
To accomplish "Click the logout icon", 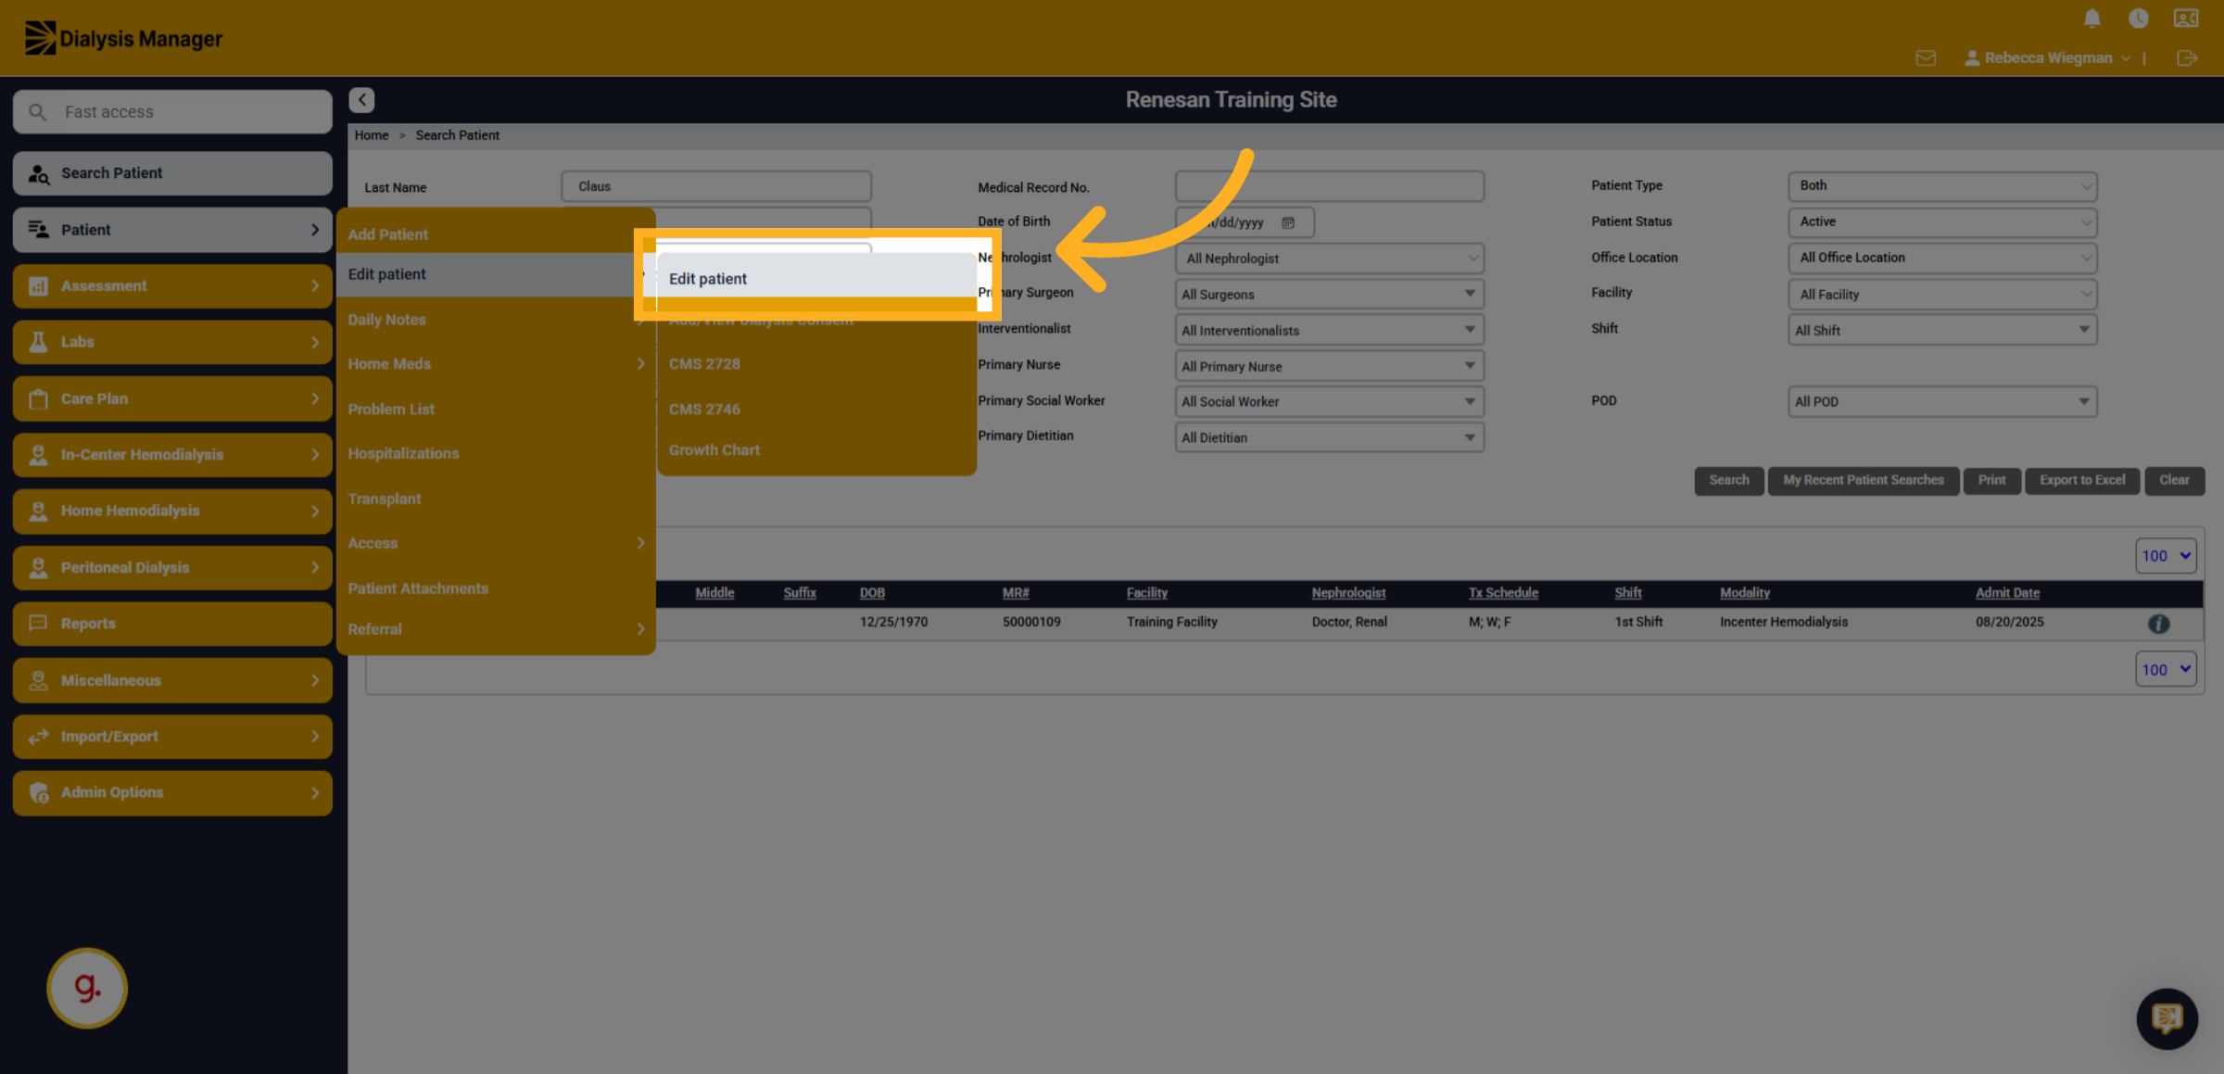I will click(2187, 58).
